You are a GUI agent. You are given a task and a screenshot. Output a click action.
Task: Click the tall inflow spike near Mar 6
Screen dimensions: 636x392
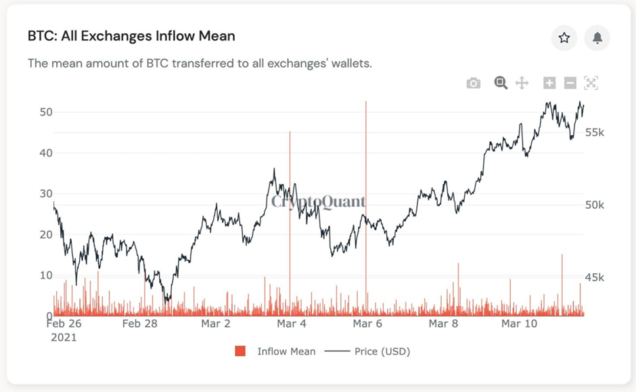366,207
